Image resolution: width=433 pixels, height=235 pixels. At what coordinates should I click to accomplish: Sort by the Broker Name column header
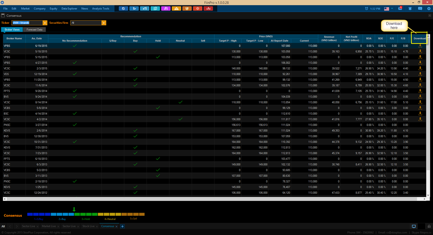[14, 38]
